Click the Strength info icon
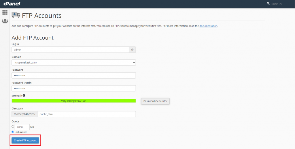295x149 pixels. pyautogui.click(x=24, y=96)
